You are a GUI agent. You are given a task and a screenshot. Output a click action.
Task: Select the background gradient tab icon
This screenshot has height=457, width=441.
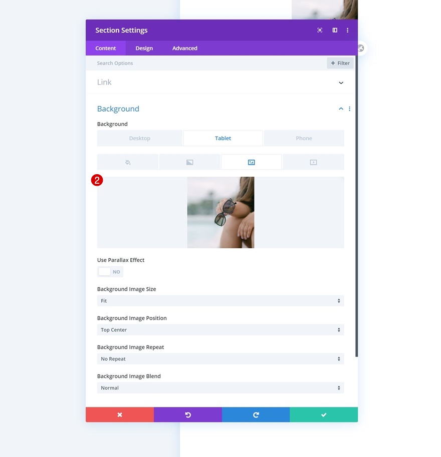click(190, 162)
